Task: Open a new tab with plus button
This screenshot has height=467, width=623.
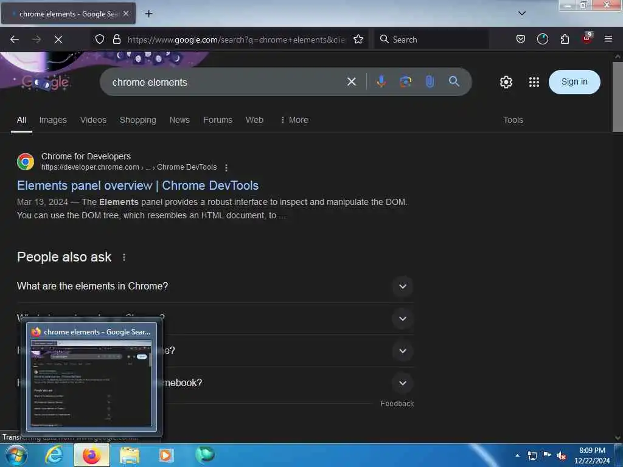Action: click(148, 14)
